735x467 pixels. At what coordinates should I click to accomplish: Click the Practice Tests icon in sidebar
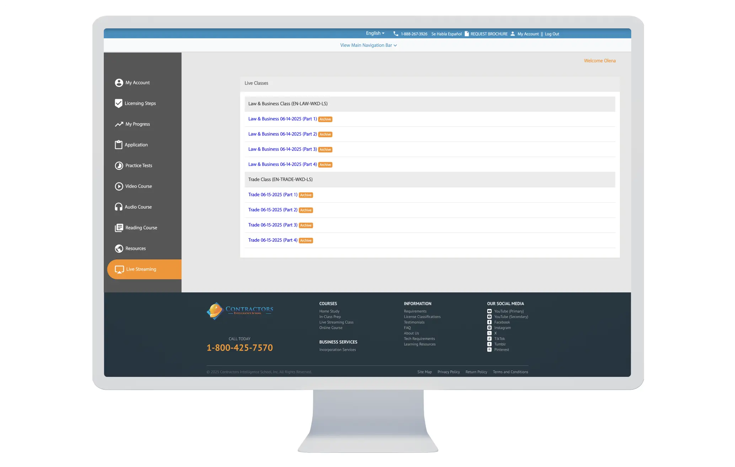coord(119,166)
